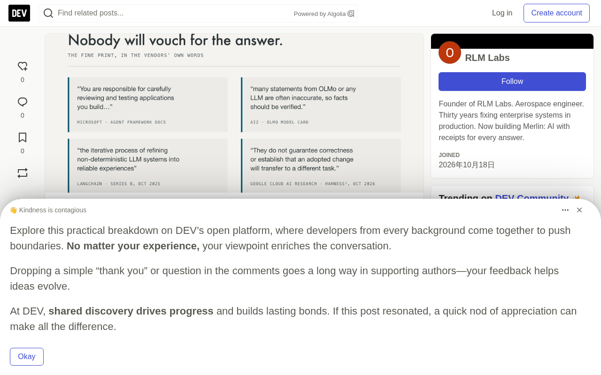601x375 pixels.
Task: Bookmark the post with the save icon
Action: click(x=23, y=138)
